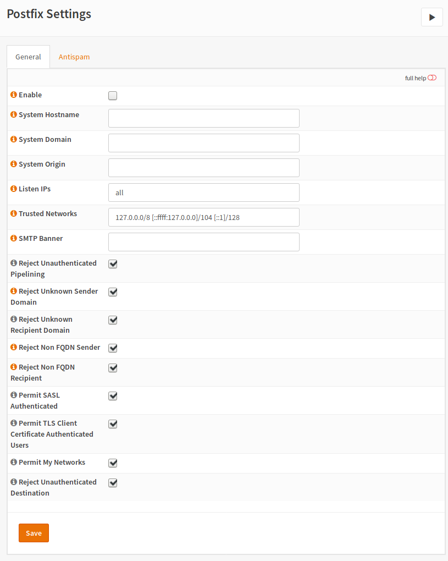The height and width of the screenshot is (561, 448).
Task: Click the info icon next to System Domain
Action: click(x=14, y=140)
